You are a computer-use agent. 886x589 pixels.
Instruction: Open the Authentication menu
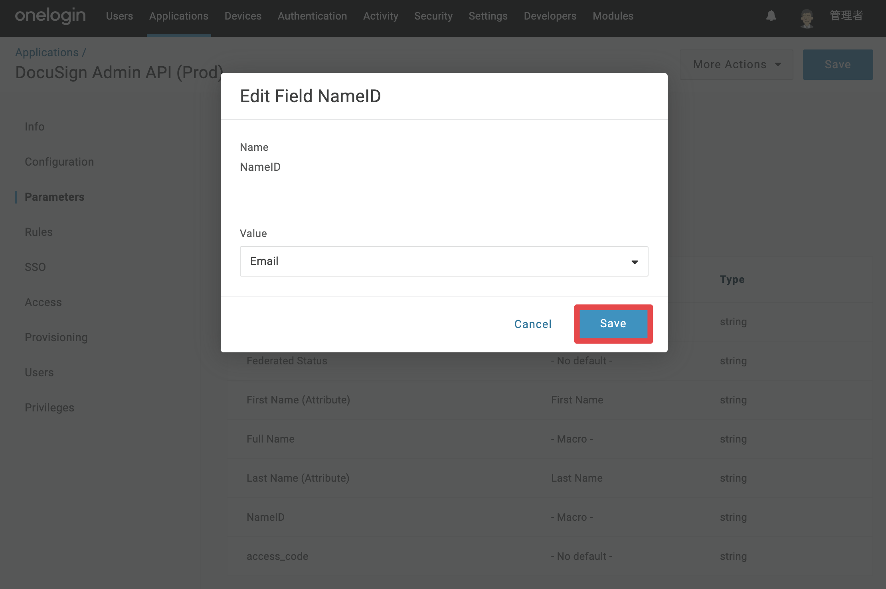point(312,16)
